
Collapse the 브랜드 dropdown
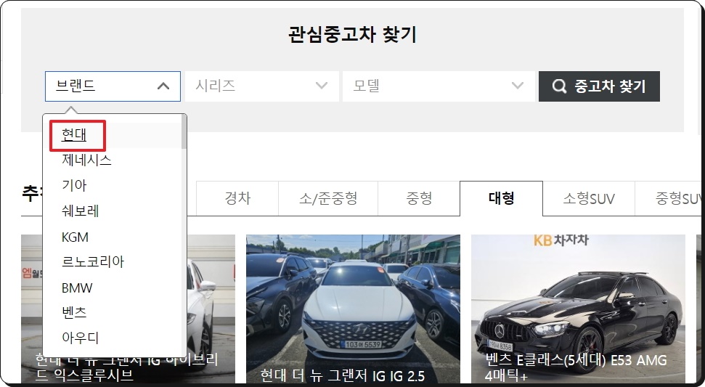pyautogui.click(x=113, y=86)
